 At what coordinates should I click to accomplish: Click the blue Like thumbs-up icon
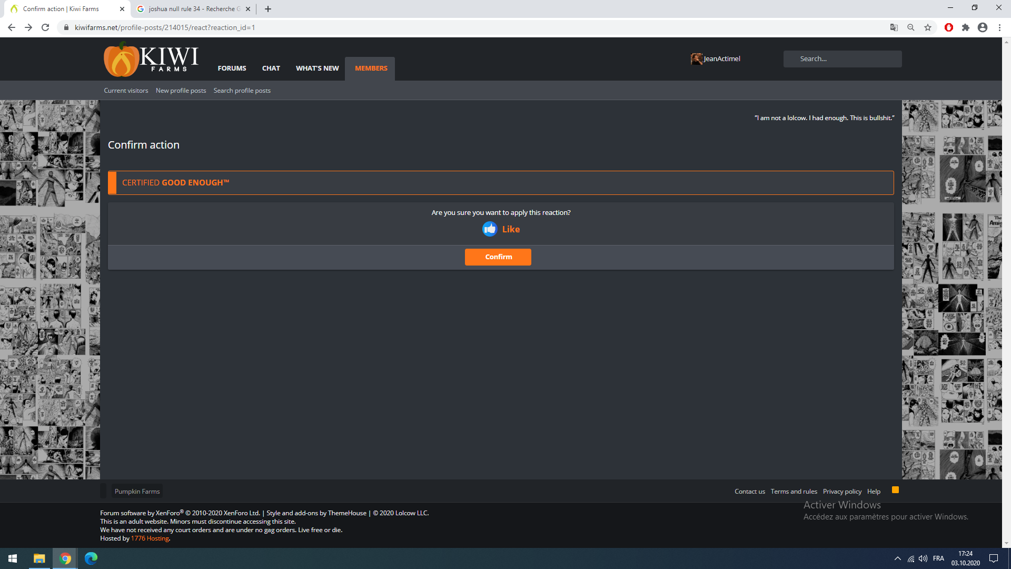pyautogui.click(x=490, y=229)
